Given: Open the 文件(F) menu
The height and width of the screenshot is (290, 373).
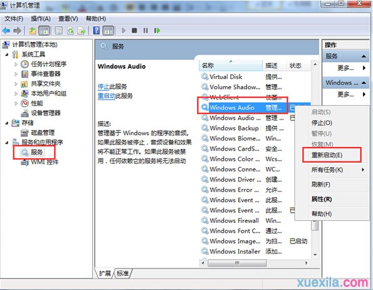Looking at the screenshot, I should [x=14, y=19].
